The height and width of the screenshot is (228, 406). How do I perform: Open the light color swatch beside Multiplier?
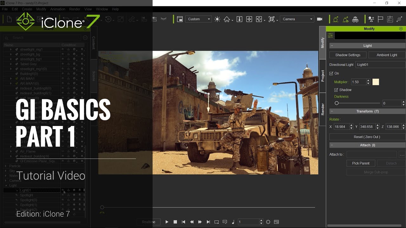coord(376,82)
